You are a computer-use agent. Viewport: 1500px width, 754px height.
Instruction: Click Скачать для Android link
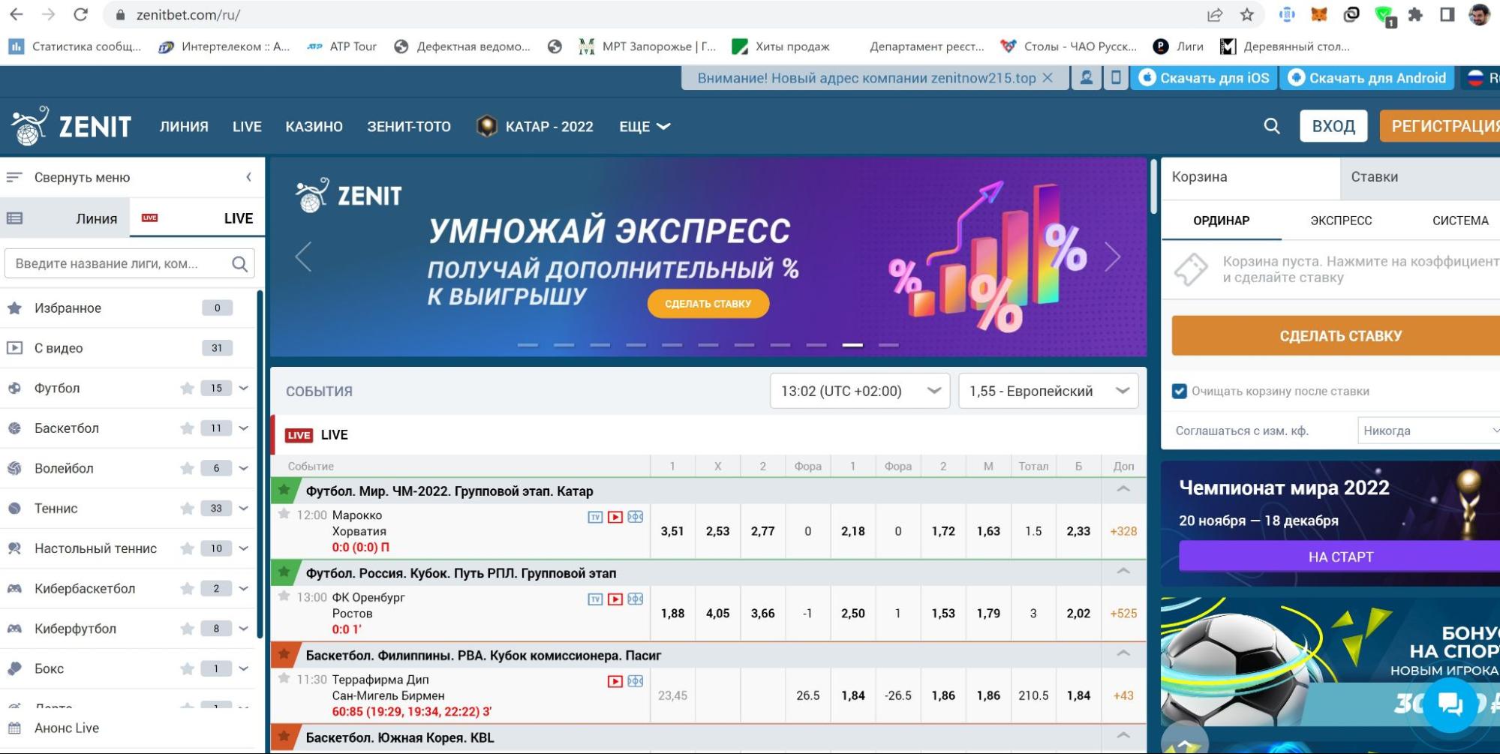(x=1367, y=77)
